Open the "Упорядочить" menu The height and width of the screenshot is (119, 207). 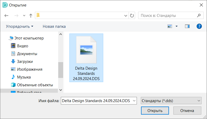point(20,27)
